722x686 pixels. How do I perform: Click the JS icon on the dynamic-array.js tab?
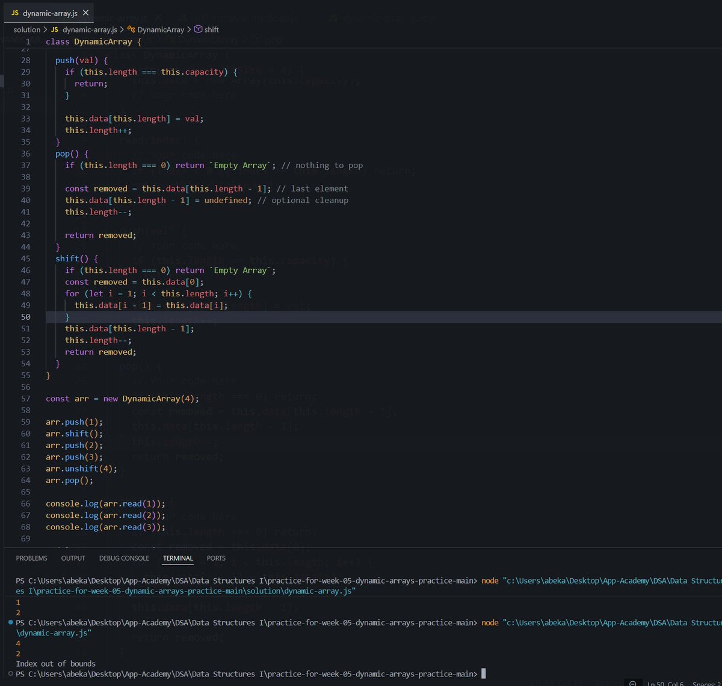coord(16,11)
